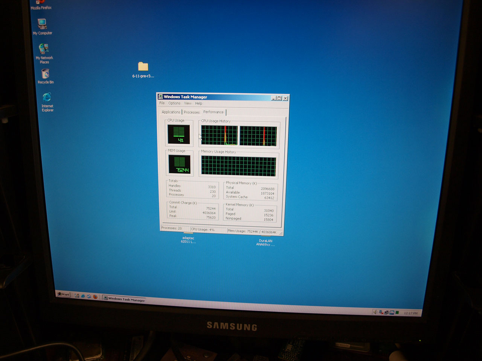
Task: Click Kernel Memory Paged value 15236
Action: (269, 215)
